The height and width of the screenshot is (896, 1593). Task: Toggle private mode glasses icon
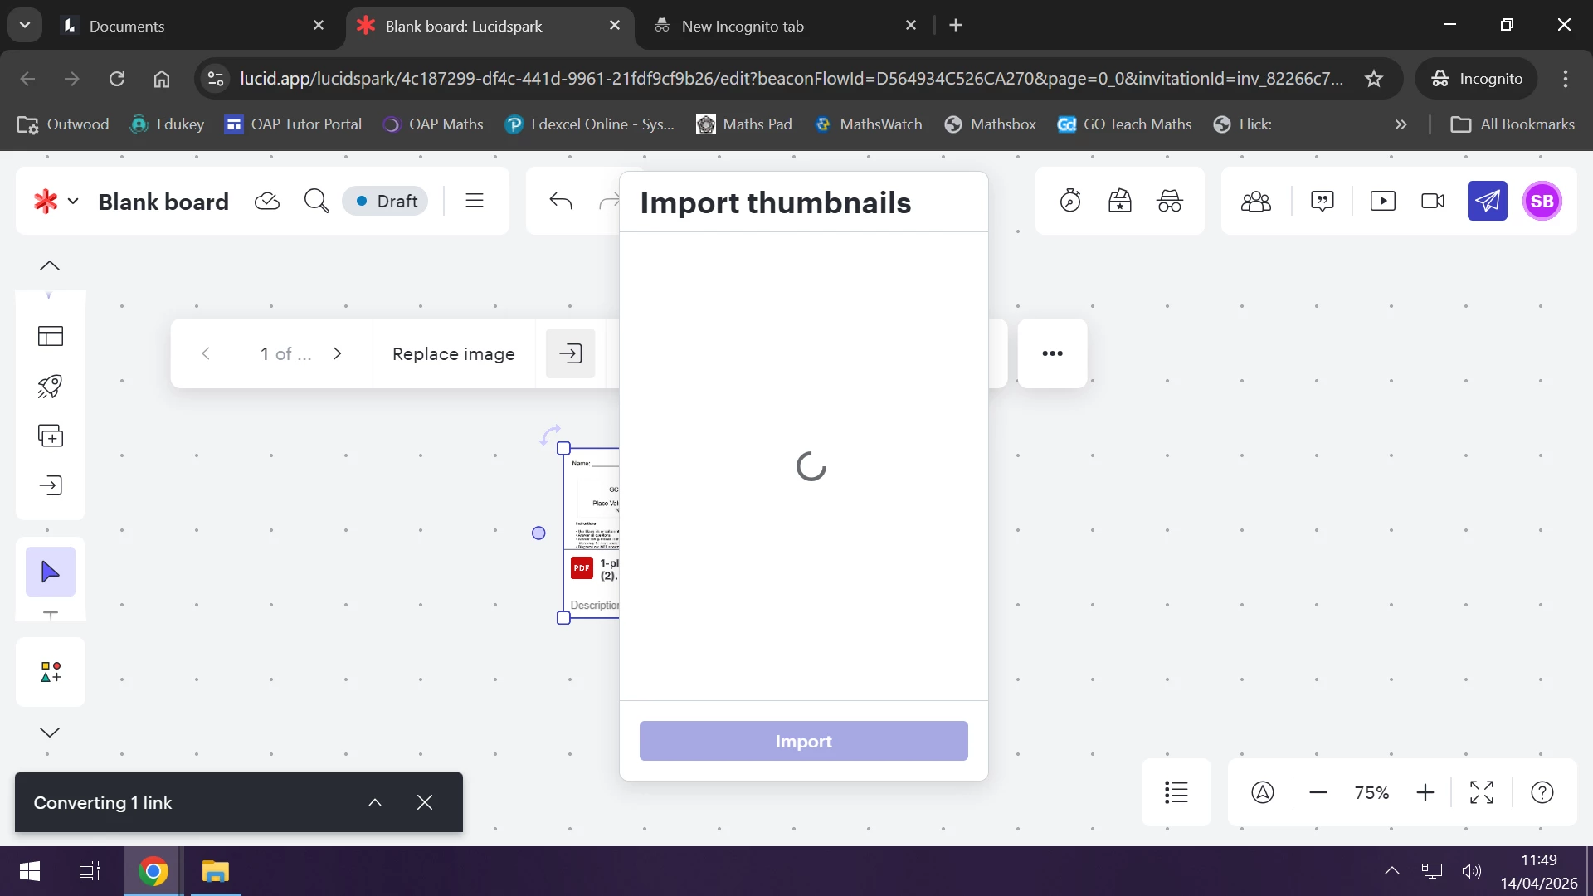coord(1170,201)
